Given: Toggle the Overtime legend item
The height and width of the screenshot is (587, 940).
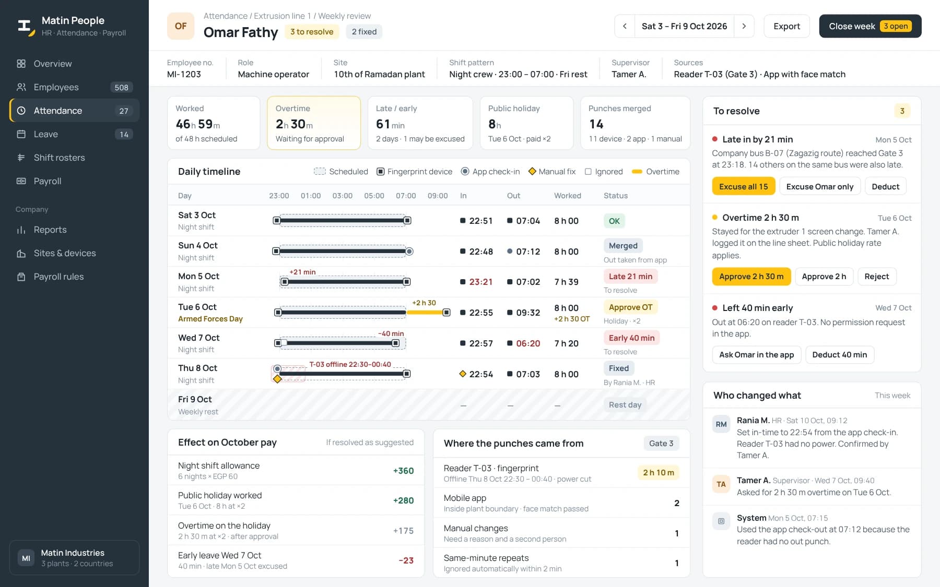Looking at the screenshot, I should [655, 172].
